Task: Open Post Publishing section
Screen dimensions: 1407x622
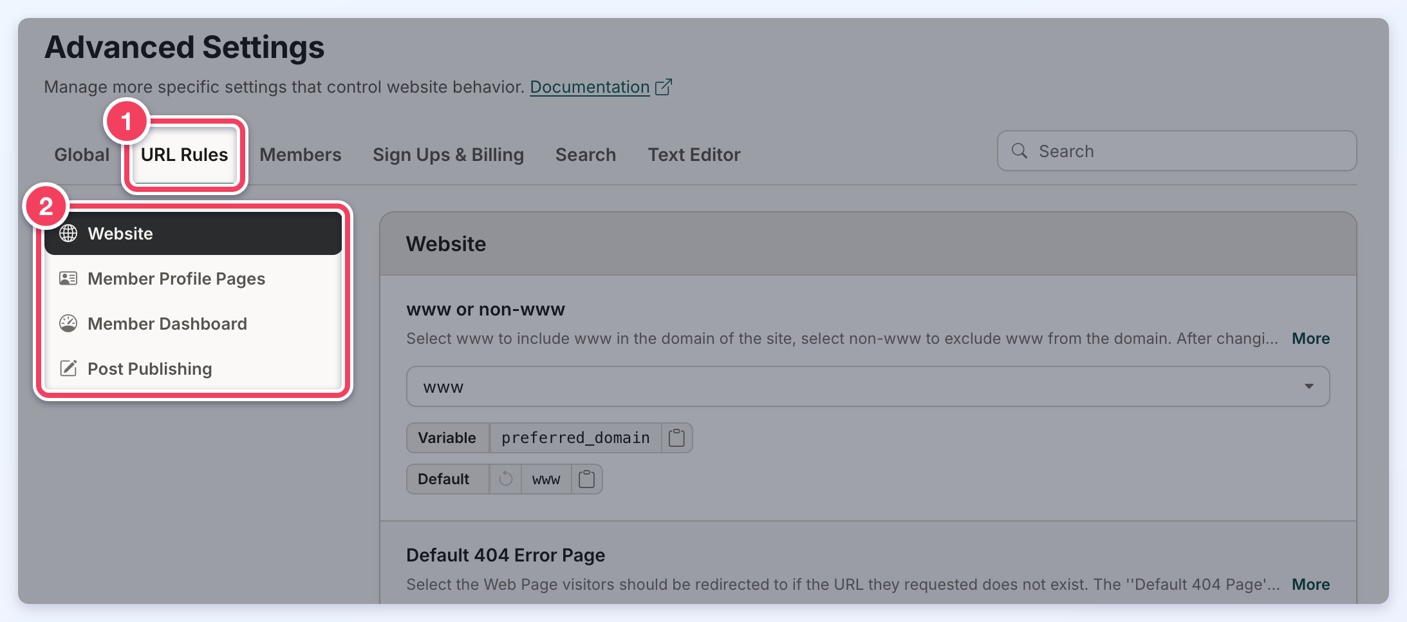Action: pos(193,368)
